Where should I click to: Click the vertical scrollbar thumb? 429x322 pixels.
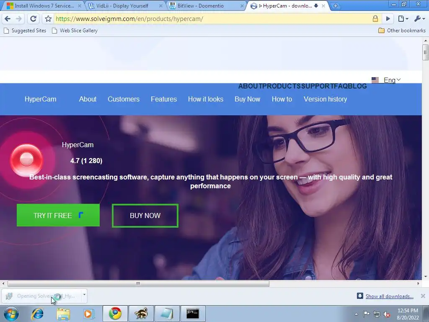pos(425,52)
